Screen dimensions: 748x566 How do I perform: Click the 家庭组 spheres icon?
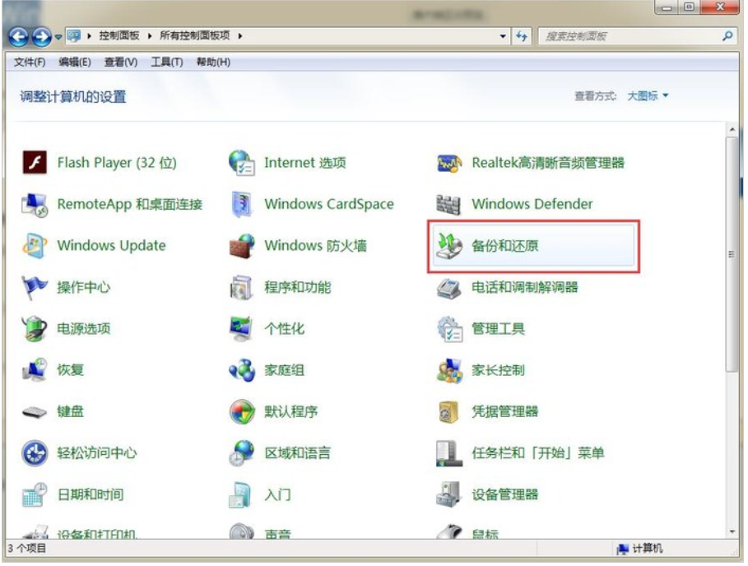(x=242, y=370)
